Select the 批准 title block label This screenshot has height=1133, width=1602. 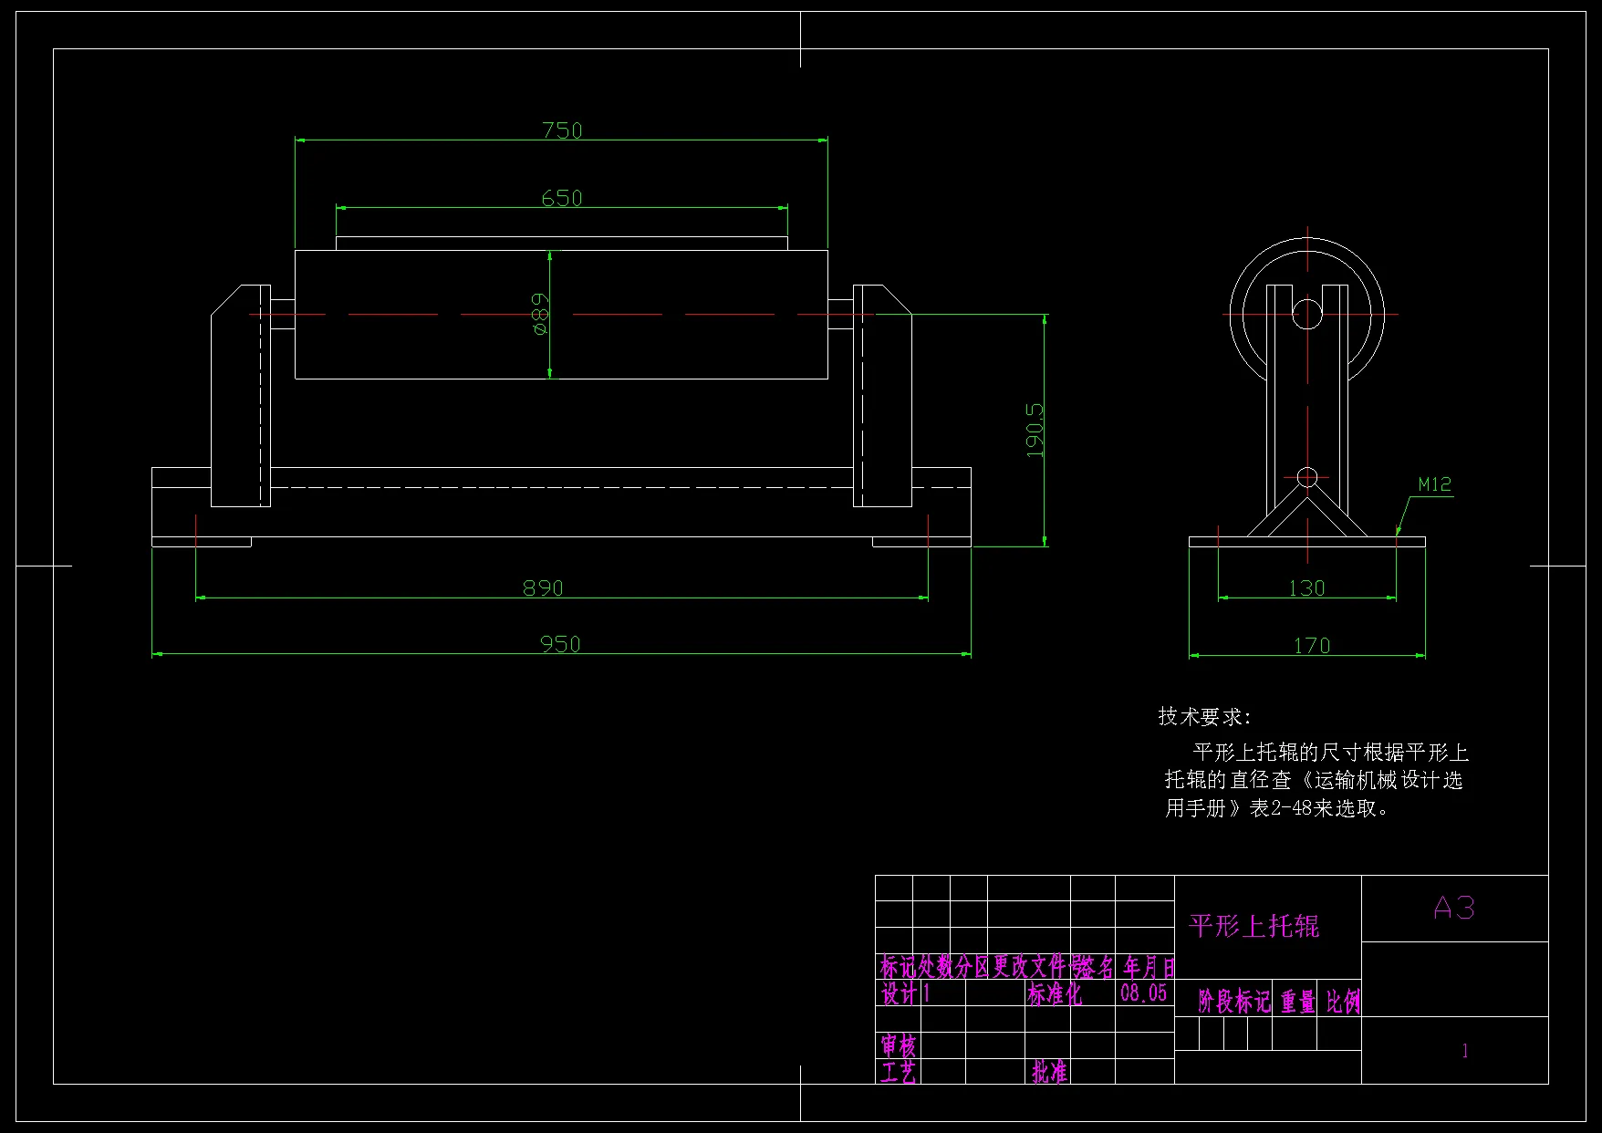[x=1049, y=1072]
